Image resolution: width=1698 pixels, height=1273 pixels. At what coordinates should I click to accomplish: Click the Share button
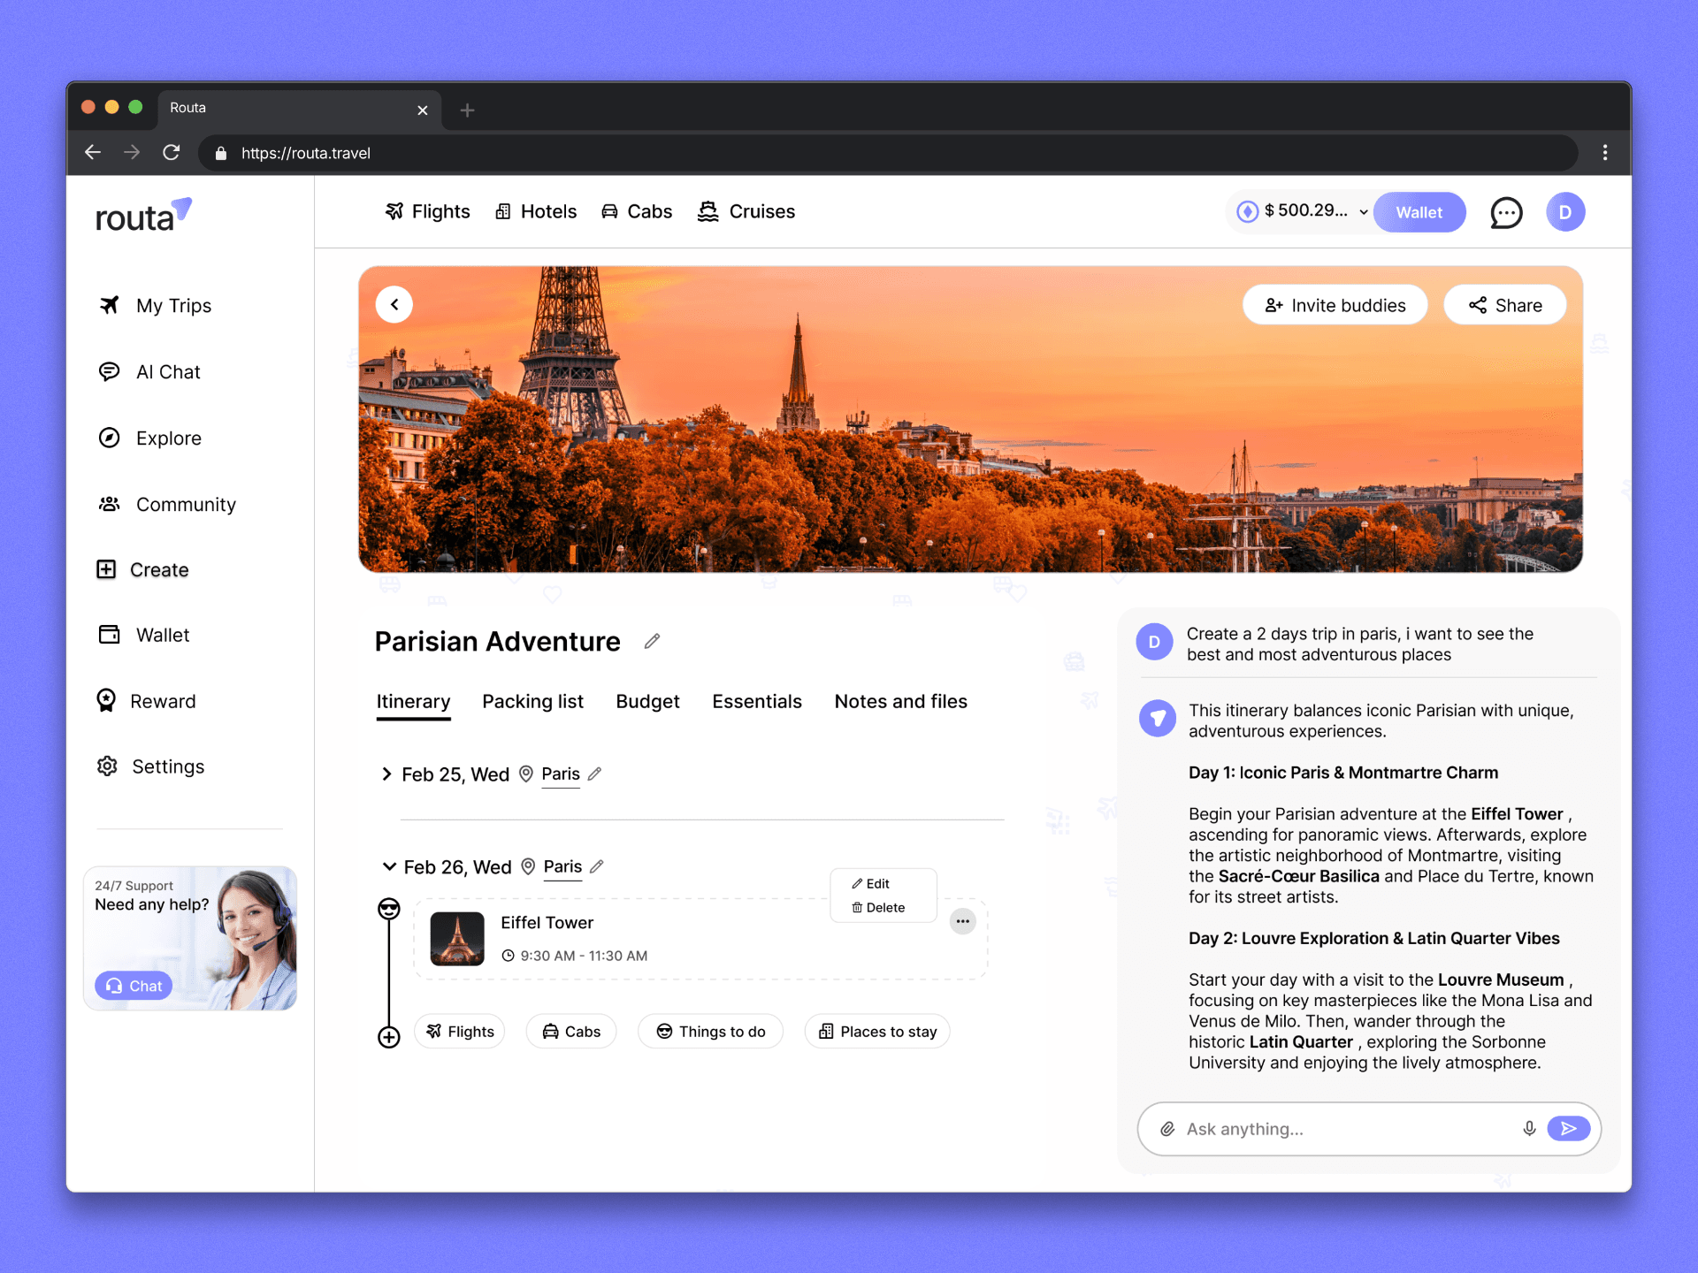coord(1505,305)
